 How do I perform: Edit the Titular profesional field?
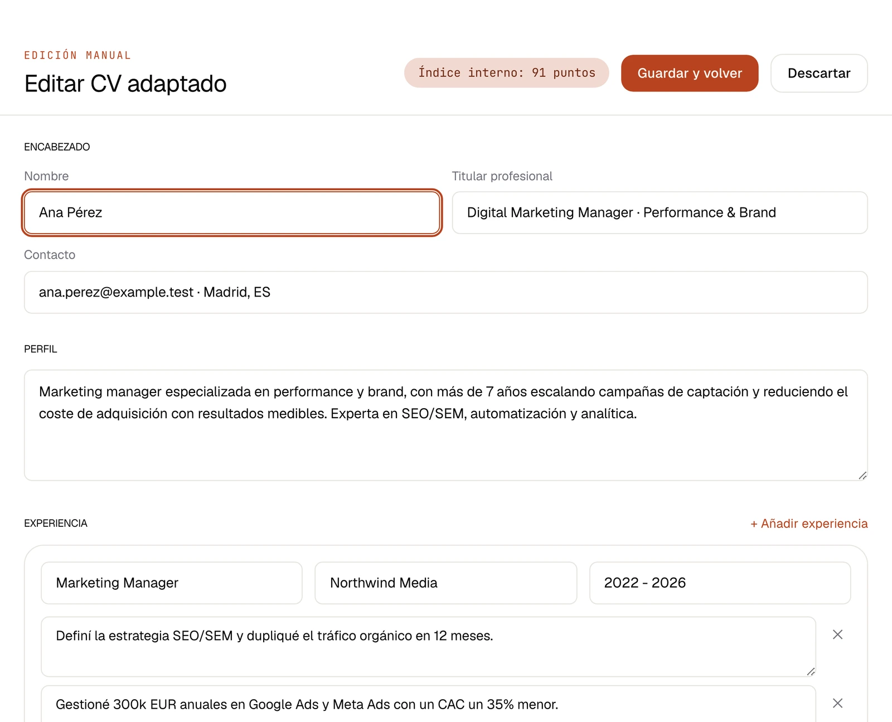tap(660, 212)
